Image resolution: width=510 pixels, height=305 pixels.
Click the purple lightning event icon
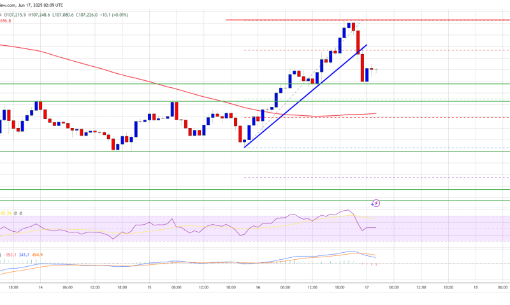tap(375, 203)
